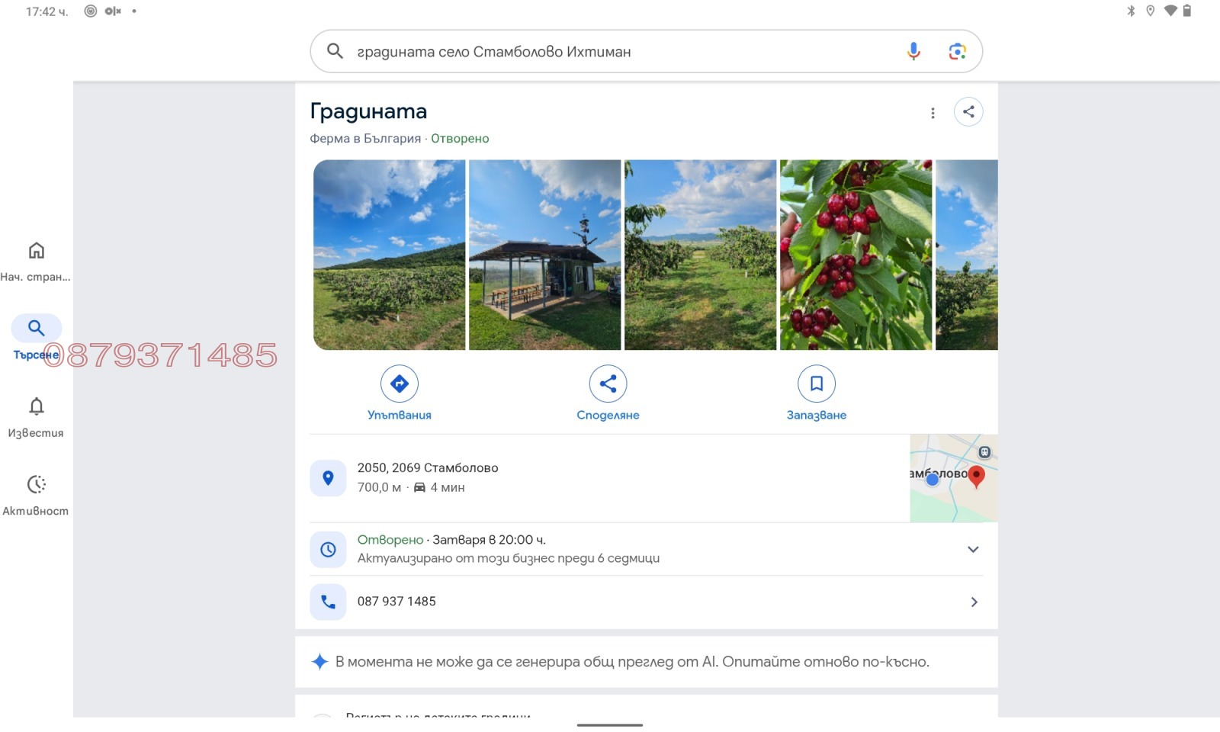Open the cherries close-up photo
This screenshot has width=1220, height=732.
[x=856, y=255]
